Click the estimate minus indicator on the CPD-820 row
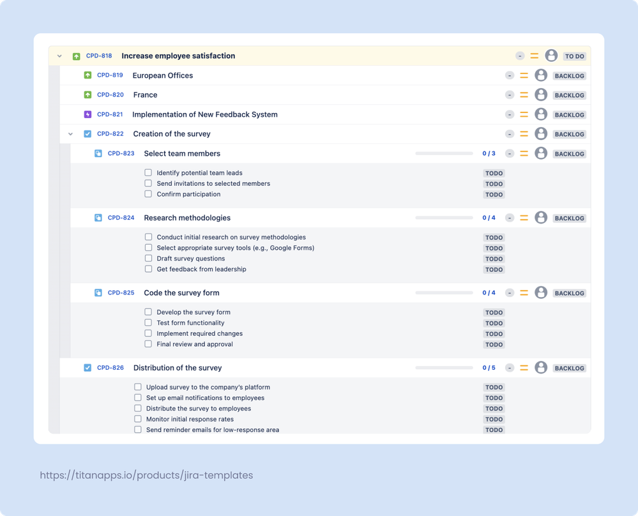The height and width of the screenshot is (516, 638). pyautogui.click(x=510, y=95)
